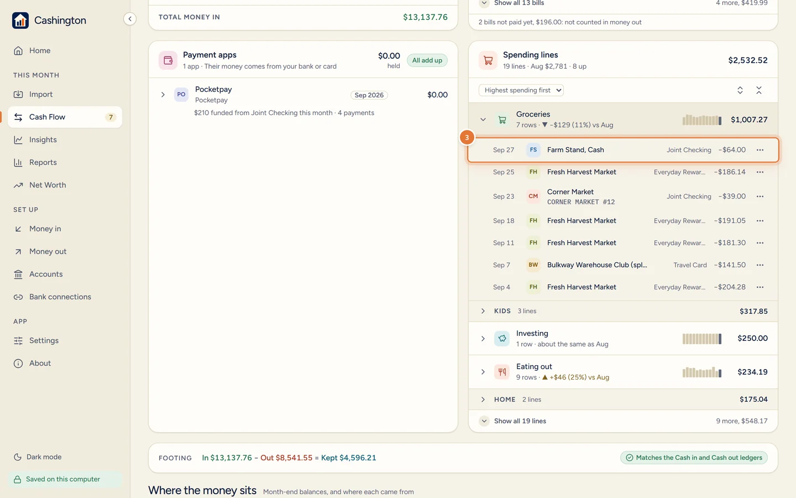Go to the Insights page
796x498 pixels.
click(65, 139)
